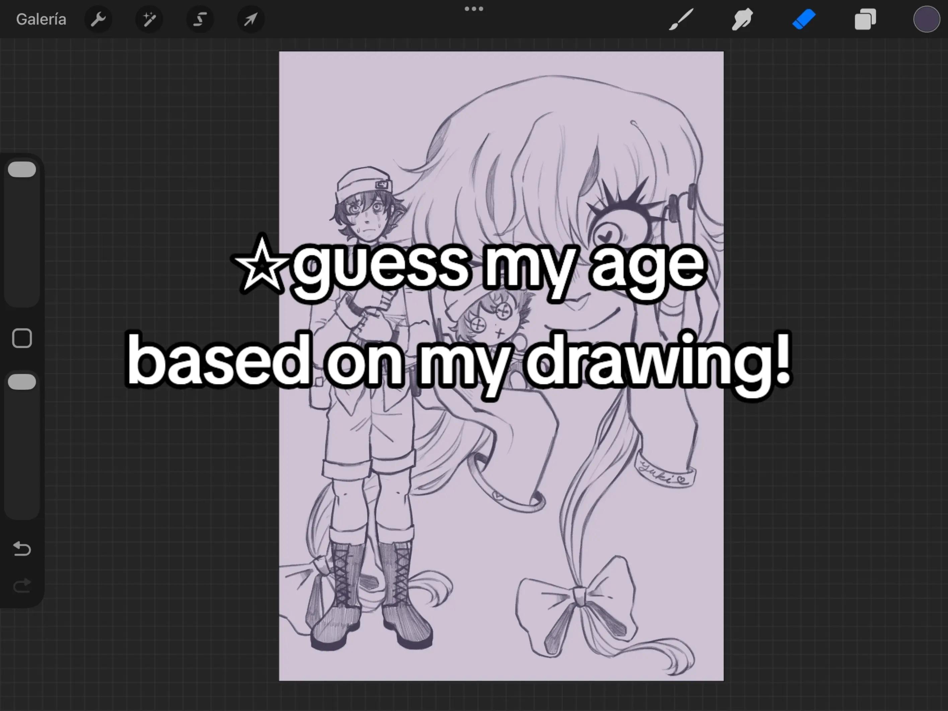The image size is (948, 711).
Task: Activate the Selection S-ribbon tool
Action: pos(200,19)
